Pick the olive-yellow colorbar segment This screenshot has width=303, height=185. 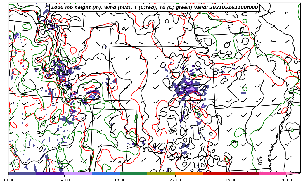[161, 173]
